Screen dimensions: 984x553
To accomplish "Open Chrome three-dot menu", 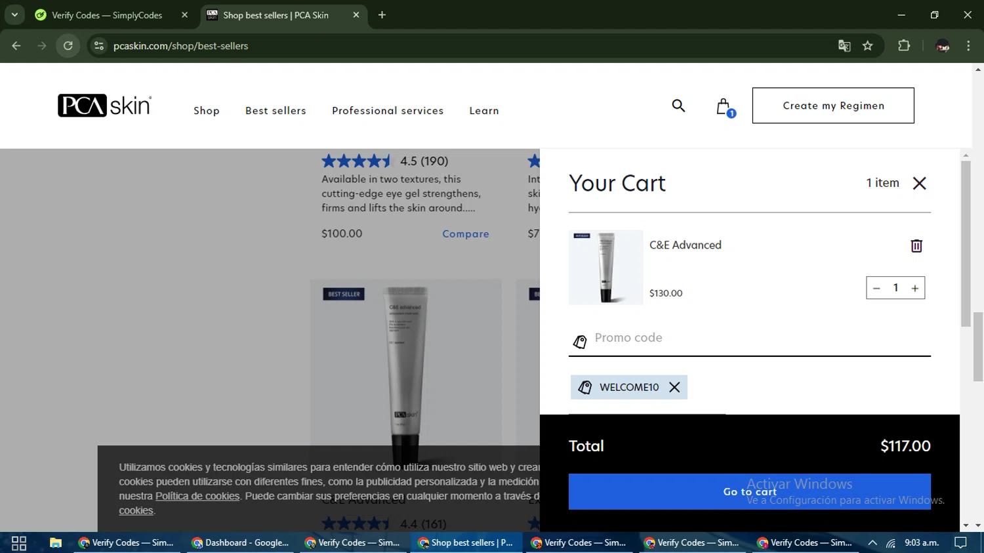I will [968, 46].
